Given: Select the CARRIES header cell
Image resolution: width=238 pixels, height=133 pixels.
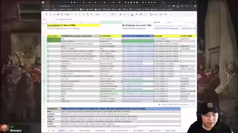Looking at the screenshot, I should tap(80, 36).
